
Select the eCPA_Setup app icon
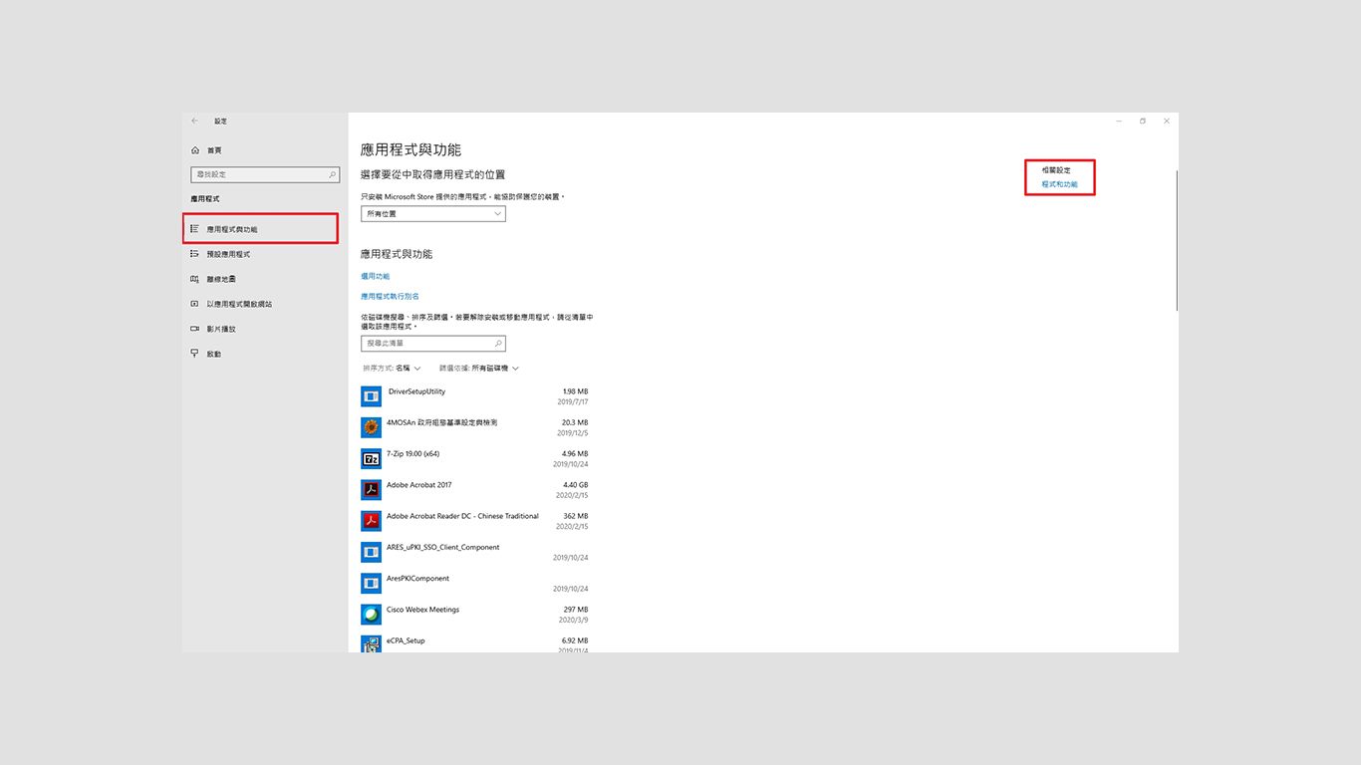tap(371, 644)
